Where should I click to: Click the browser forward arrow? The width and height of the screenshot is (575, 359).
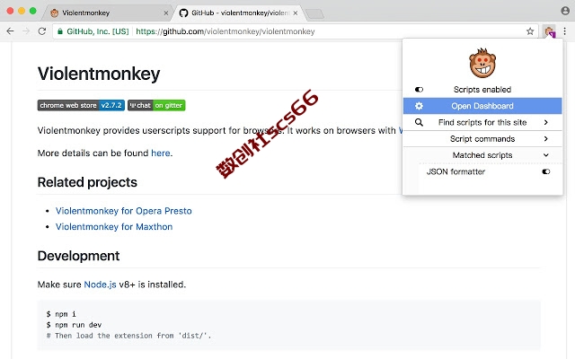[x=26, y=31]
